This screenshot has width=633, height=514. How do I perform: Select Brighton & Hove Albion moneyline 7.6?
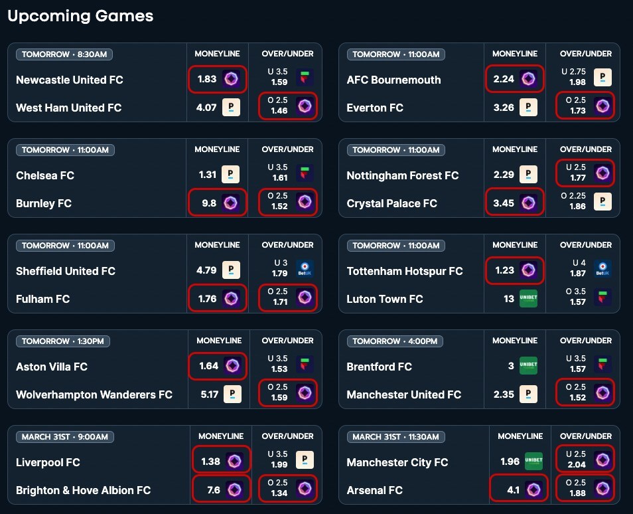222,489
